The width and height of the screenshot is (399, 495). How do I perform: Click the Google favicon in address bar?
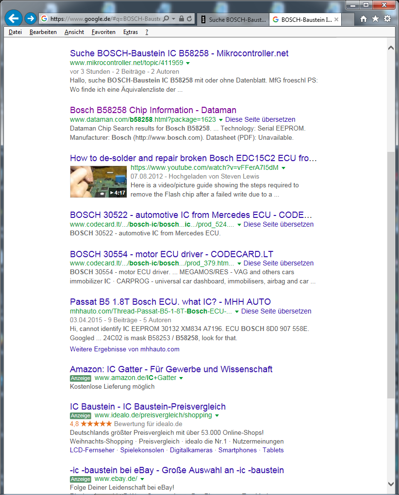44,18
